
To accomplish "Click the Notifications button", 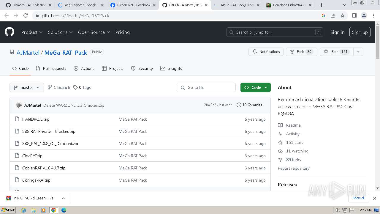I will [x=266, y=52].
